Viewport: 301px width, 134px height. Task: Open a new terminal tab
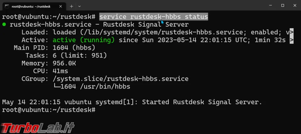71,6
